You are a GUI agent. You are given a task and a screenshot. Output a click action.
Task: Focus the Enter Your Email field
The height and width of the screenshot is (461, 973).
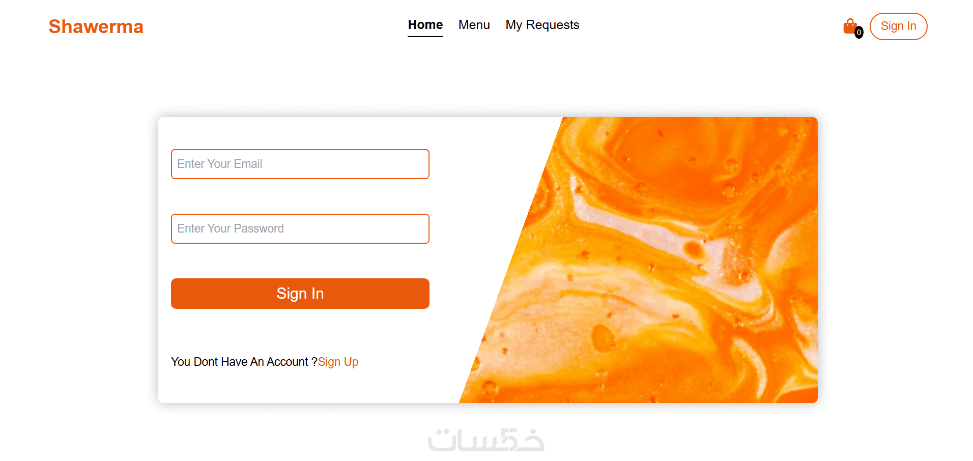tap(300, 164)
